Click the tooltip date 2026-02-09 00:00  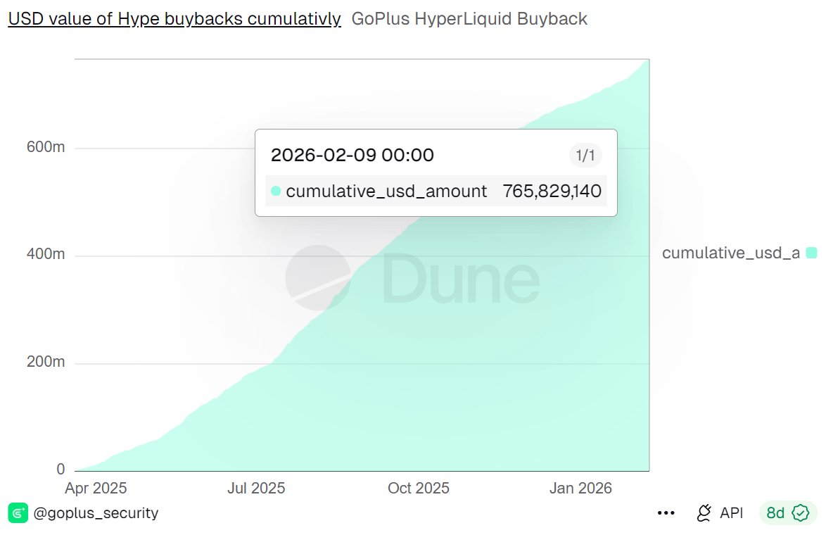point(352,155)
